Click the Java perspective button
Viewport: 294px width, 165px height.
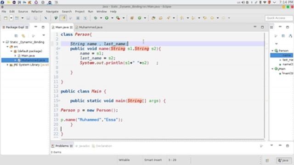[283, 160]
